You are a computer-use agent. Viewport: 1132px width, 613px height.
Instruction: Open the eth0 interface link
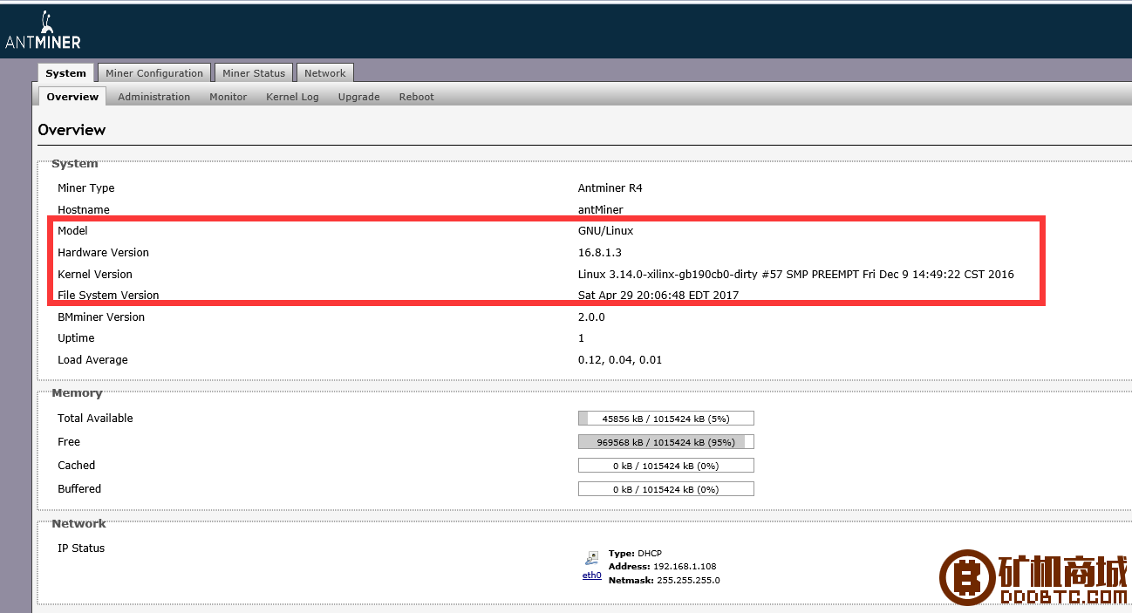pyautogui.click(x=592, y=576)
